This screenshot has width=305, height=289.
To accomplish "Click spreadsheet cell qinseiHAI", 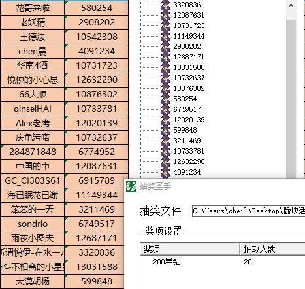I will click(x=33, y=109).
